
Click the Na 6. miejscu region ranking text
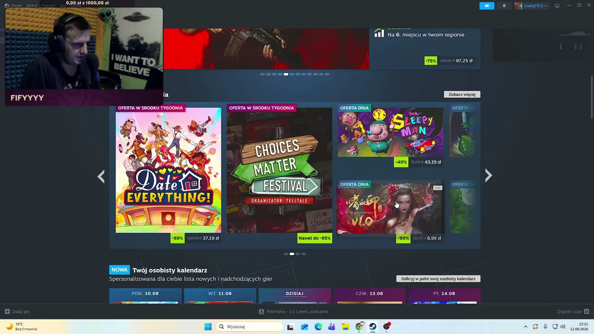click(426, 35)
